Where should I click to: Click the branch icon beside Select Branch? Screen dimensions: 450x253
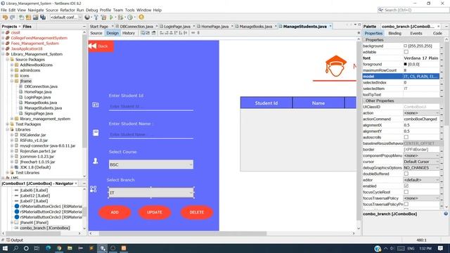tap(94, 189)
